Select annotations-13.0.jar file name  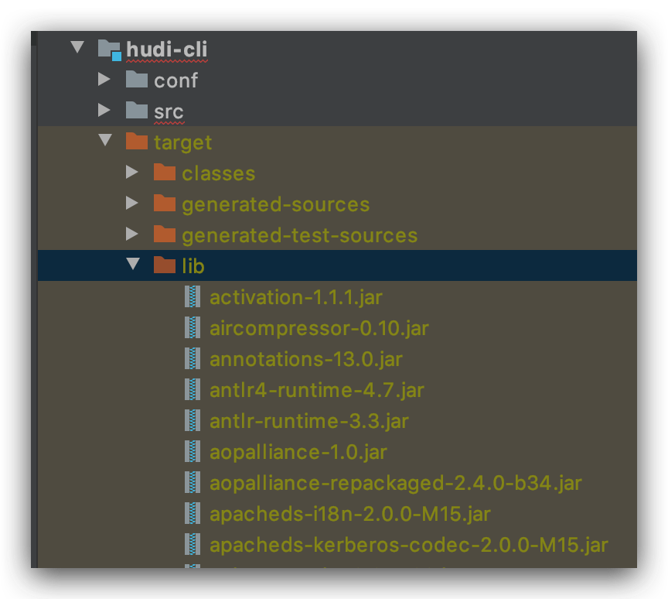coord(306,359)
